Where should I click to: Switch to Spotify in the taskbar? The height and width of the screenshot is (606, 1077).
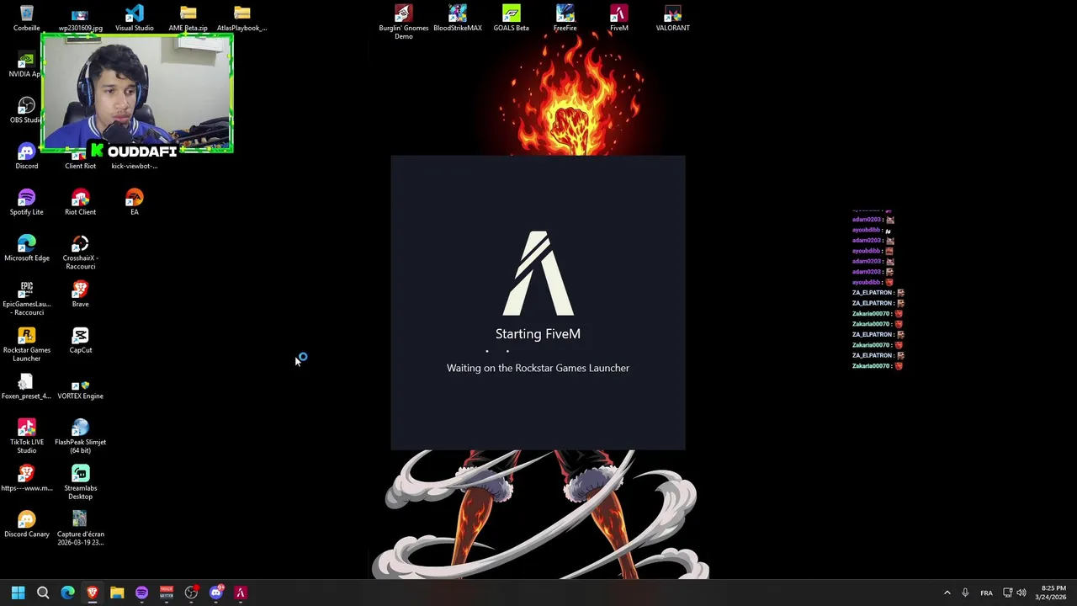141,593
